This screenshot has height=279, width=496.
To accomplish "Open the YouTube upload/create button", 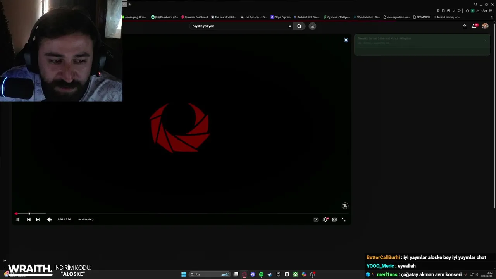I will click(465, 26).
